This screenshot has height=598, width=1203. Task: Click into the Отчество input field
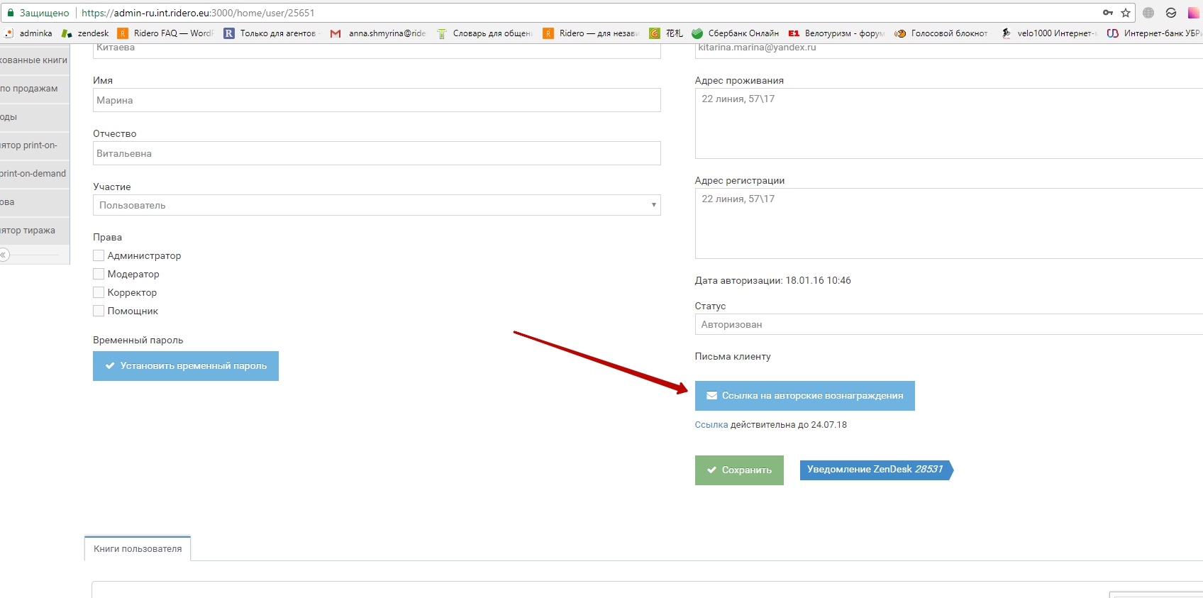tap(377, 153)
